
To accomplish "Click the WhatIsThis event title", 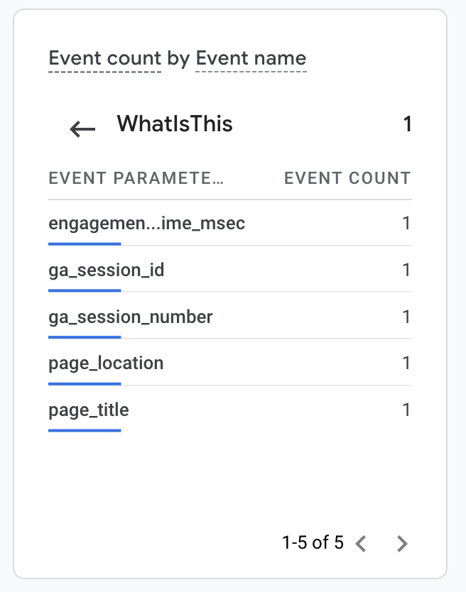I will tap(175, 124).
